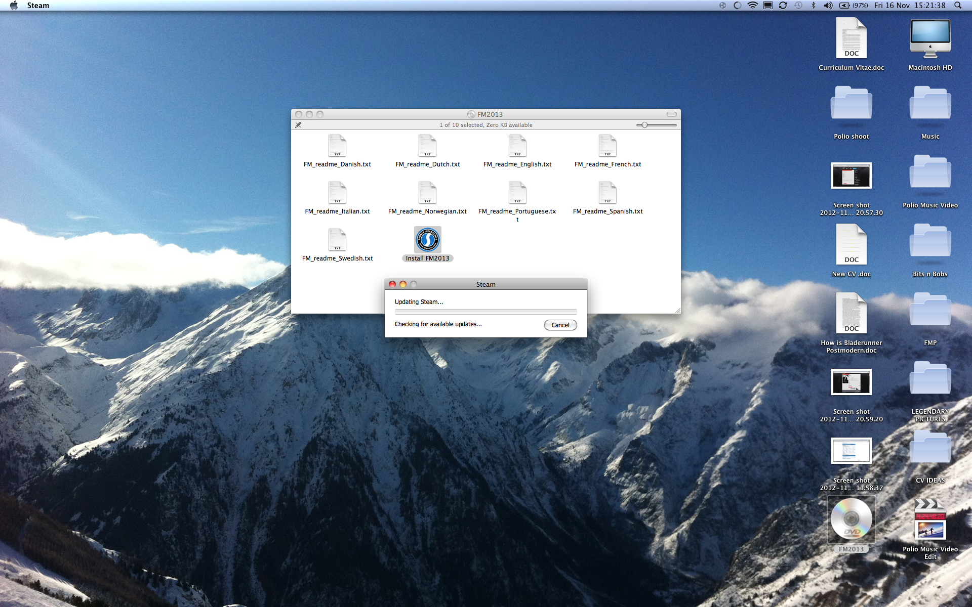Click the 'Install FM2013' label text
This screenshot has width=972, height=607.
coord(428,258)
